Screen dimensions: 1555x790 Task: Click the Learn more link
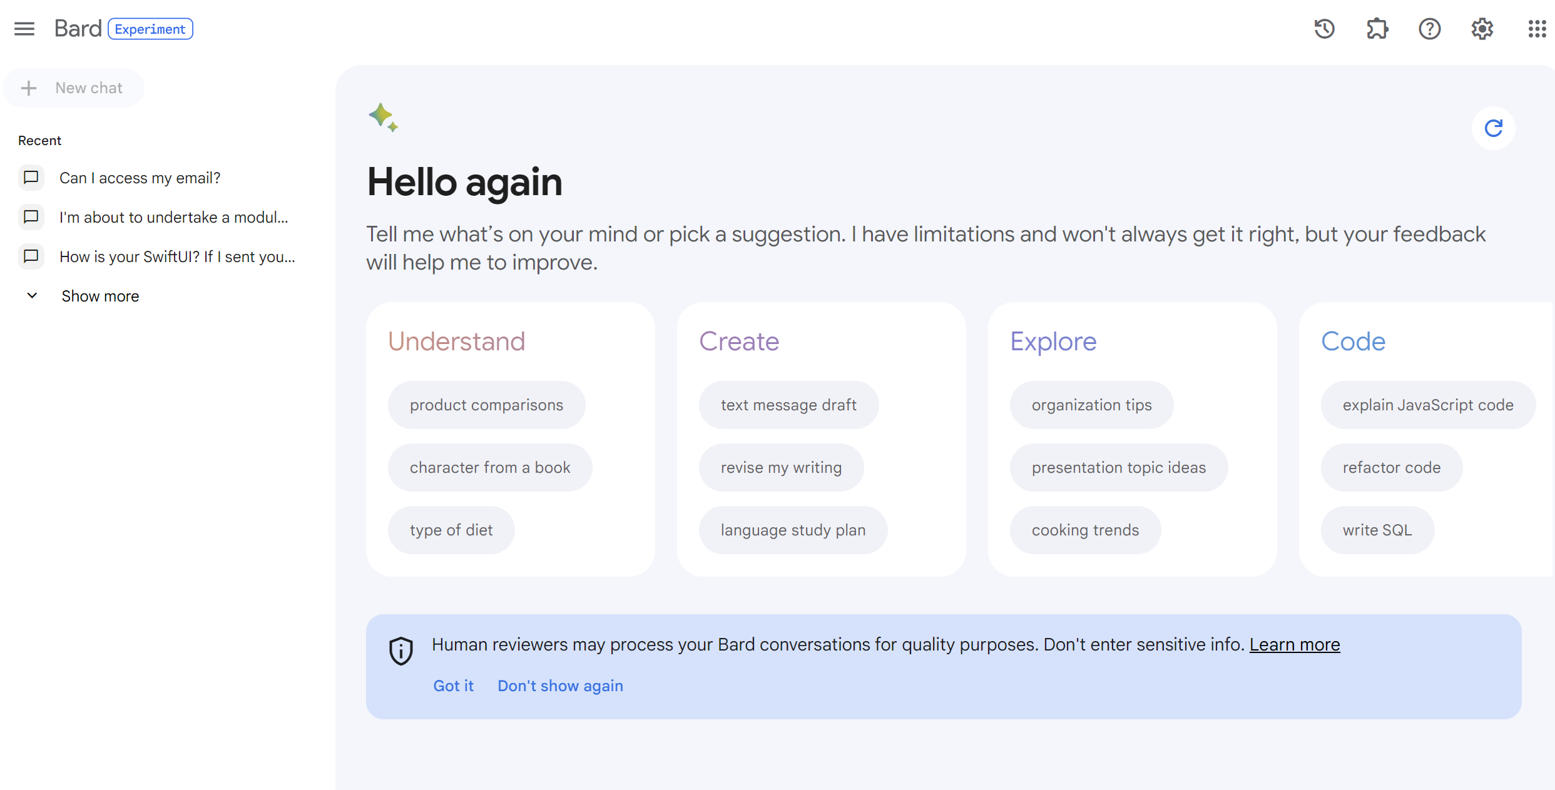1295,645
